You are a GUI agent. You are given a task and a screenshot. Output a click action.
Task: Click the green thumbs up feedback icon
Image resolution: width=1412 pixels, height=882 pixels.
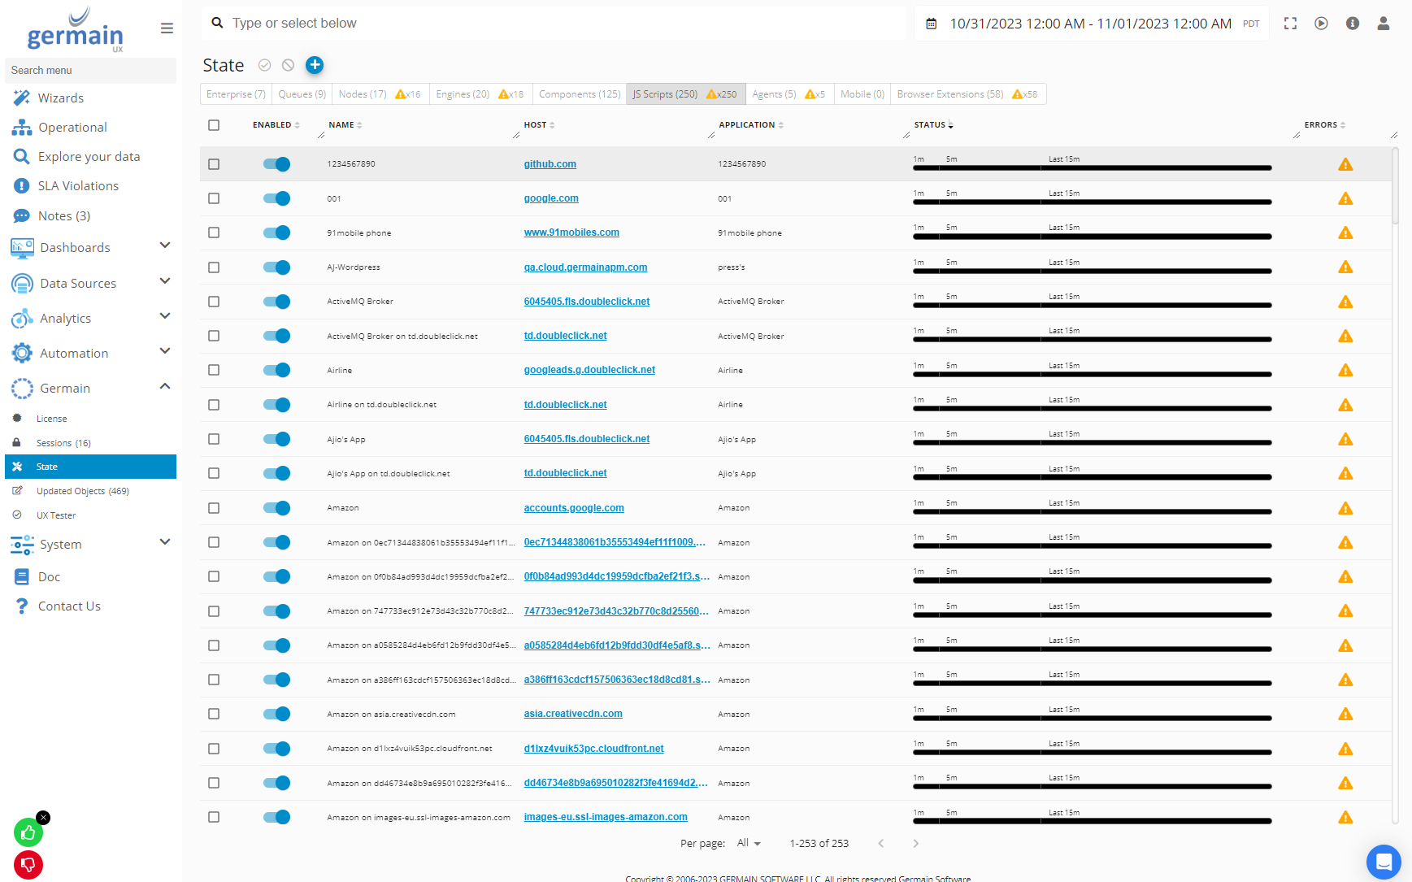[28, 832]
